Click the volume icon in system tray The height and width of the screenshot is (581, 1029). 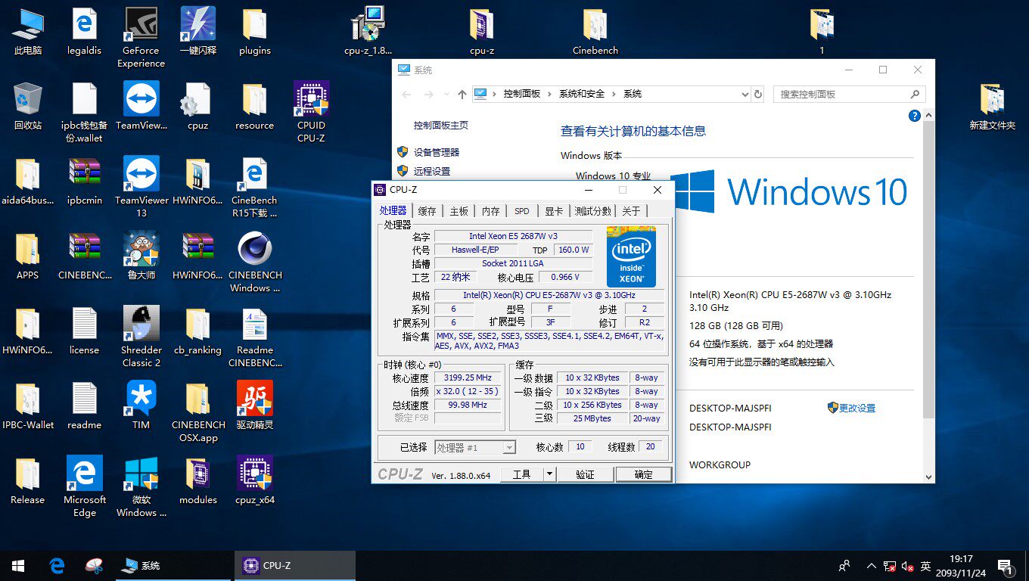(908, 566)
